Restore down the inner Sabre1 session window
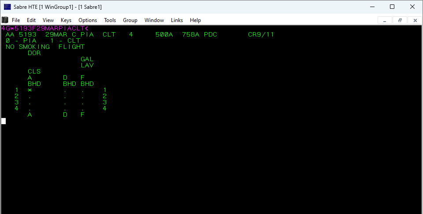Screen dimensions: 423x214 point(400,20)
